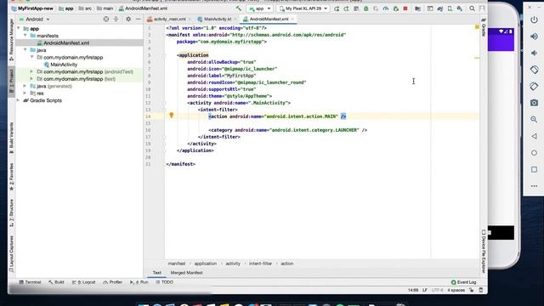Click 'application' in editor breadcrumb
Image resolution: width=544 pixels, height=306 pixels.
click(206, 263)
